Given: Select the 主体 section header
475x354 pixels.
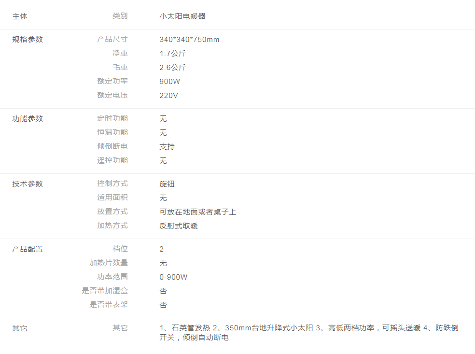Looking at the screenshot, I should (x=19, y=16).
